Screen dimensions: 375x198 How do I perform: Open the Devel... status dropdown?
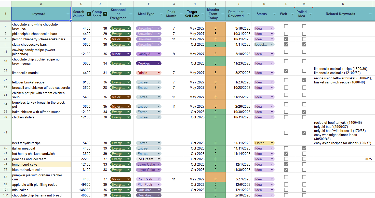point(264,44)
